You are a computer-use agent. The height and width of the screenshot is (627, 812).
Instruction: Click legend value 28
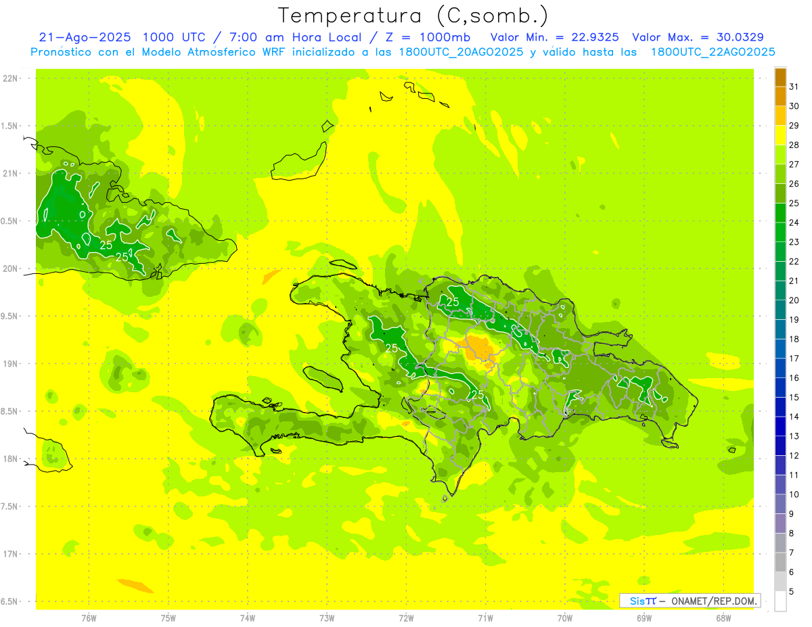(x=794, y=145)
